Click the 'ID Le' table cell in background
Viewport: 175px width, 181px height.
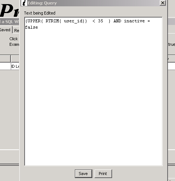(15, 66)
